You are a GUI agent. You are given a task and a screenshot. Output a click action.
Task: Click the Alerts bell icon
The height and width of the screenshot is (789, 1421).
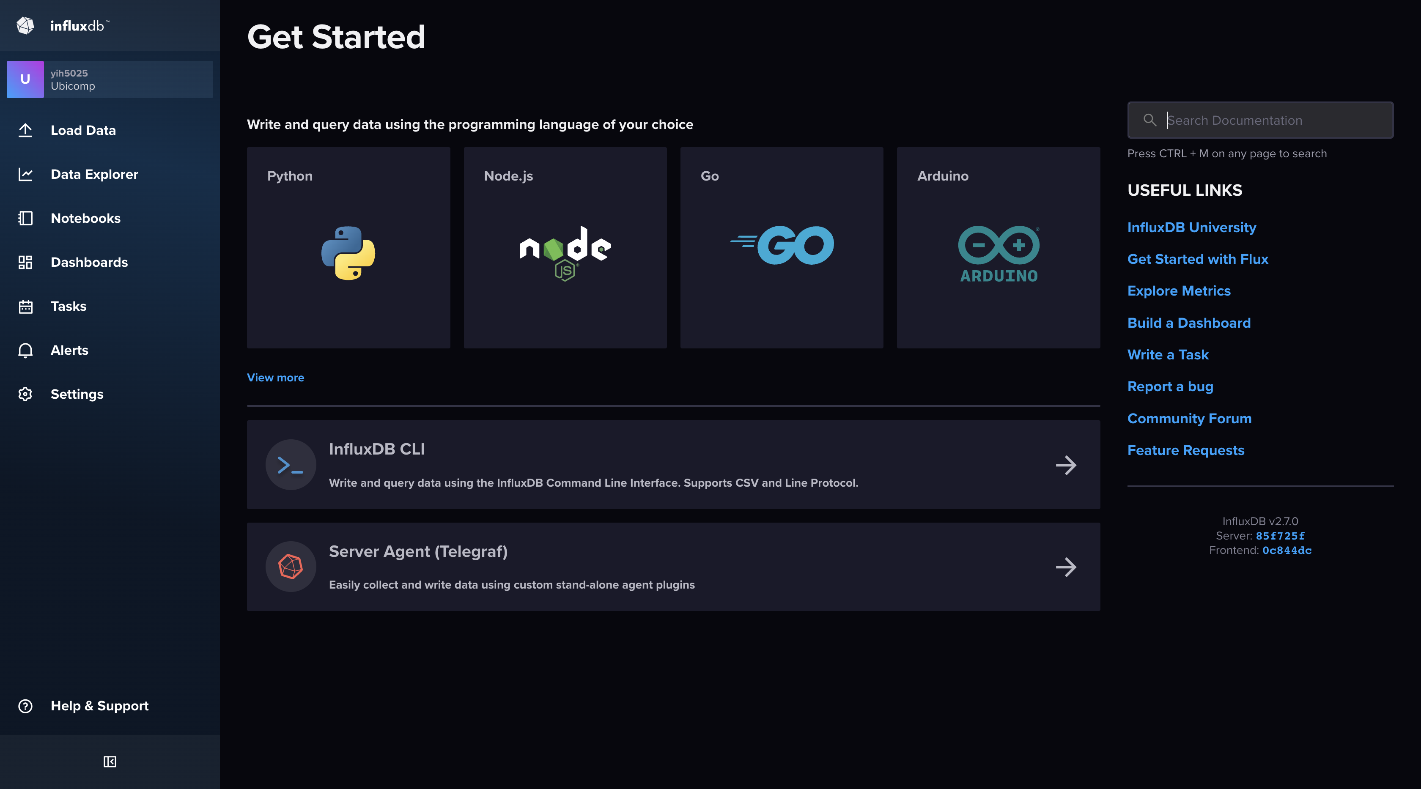coord(25,350)
